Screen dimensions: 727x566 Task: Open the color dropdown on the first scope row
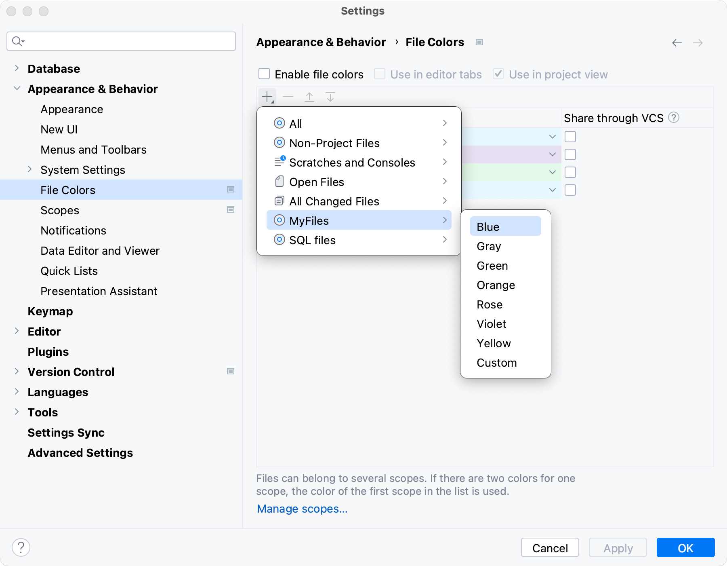point(552,137)
